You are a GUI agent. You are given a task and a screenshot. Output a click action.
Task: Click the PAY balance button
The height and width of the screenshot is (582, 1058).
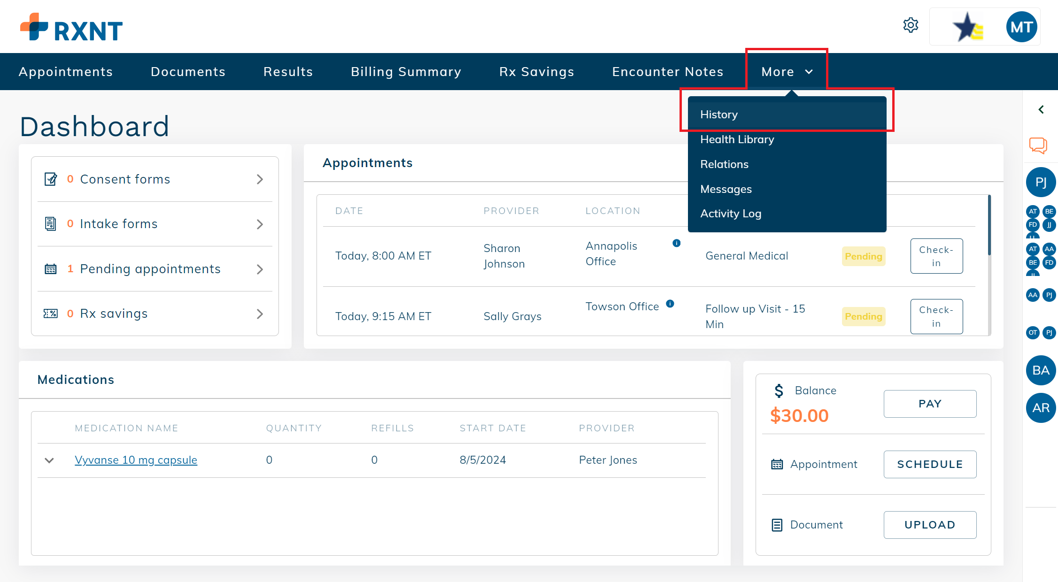pyautogui.click(x=930, y=404)
